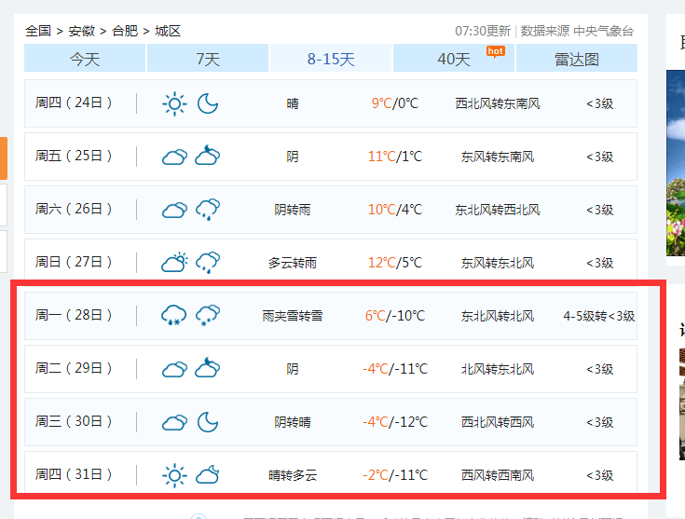
Task: Select the 周三（30日） date label
Action: [74, 421]
